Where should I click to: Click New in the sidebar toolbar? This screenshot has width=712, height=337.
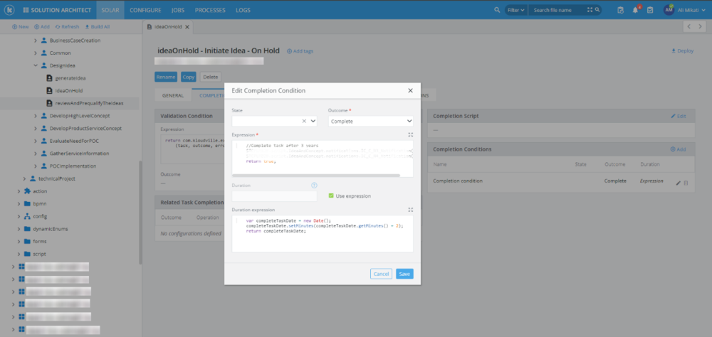21,27
